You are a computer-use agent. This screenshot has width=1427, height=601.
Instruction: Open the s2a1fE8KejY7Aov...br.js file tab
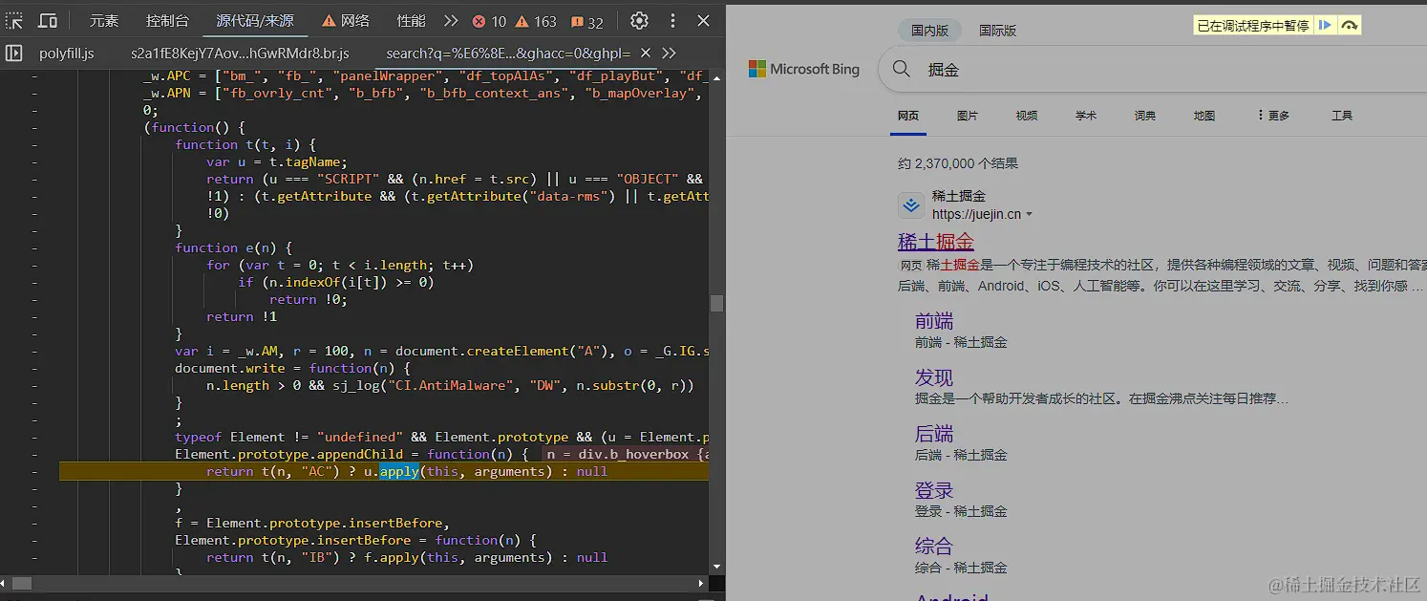(x=240, y=54)
